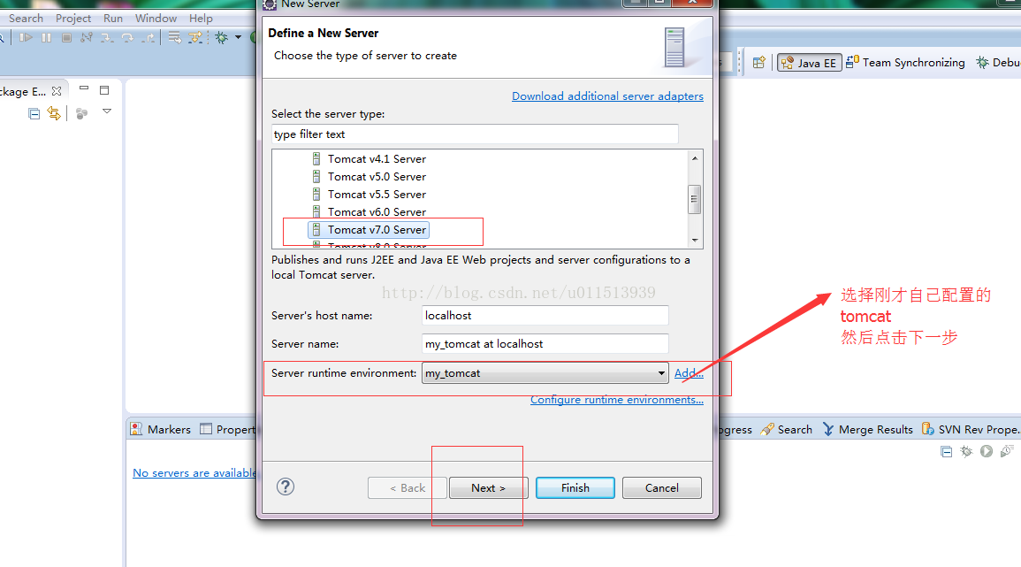Collapse all in the Servers view toolbar
The height and width of the screenshot is (567, 1021).
[947, 452]
